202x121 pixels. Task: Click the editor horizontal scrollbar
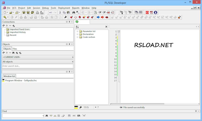pyautogui.click(x=138, y=104)
